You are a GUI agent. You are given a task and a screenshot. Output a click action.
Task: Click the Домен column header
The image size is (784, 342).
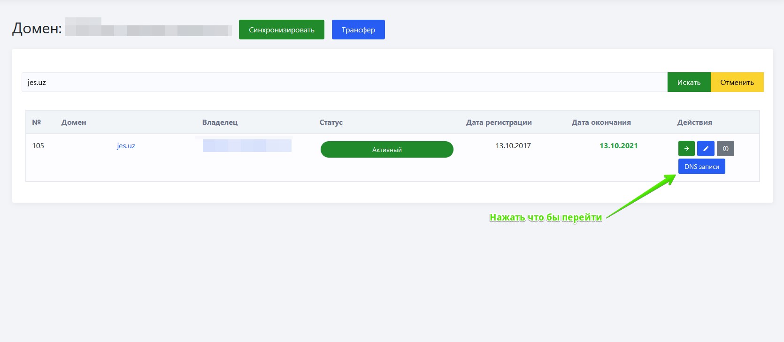(x=74, y=122)
